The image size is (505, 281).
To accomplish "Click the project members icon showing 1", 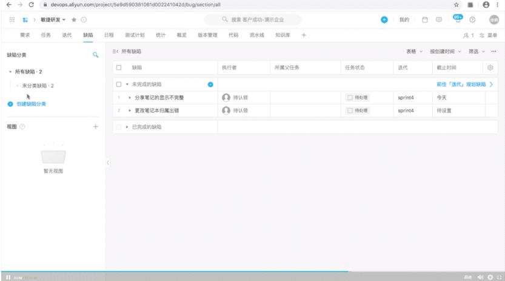I will coord(468,35).
